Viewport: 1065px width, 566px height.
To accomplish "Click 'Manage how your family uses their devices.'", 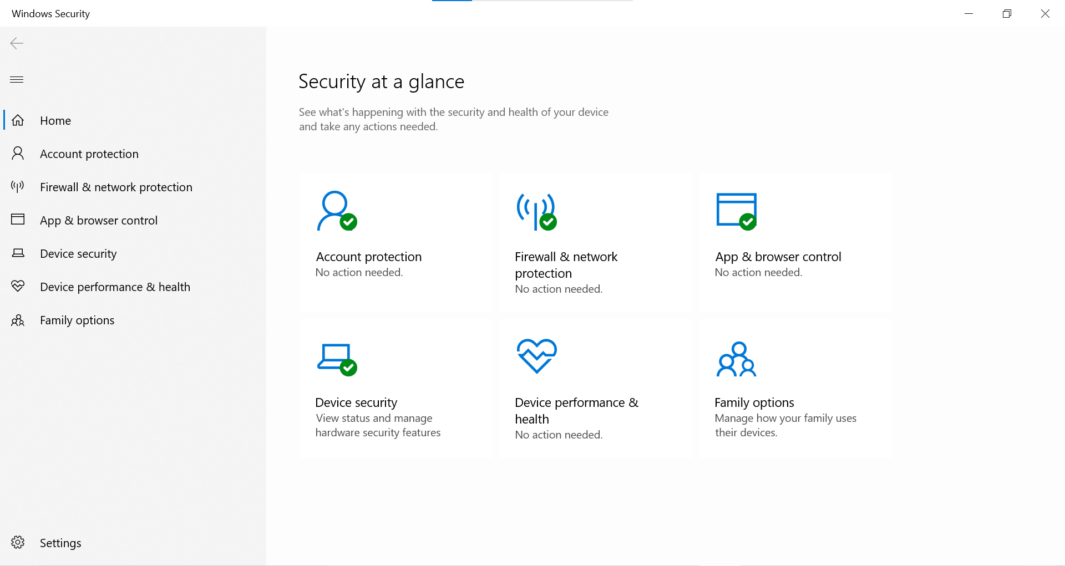I will click(x=785, y=425).
